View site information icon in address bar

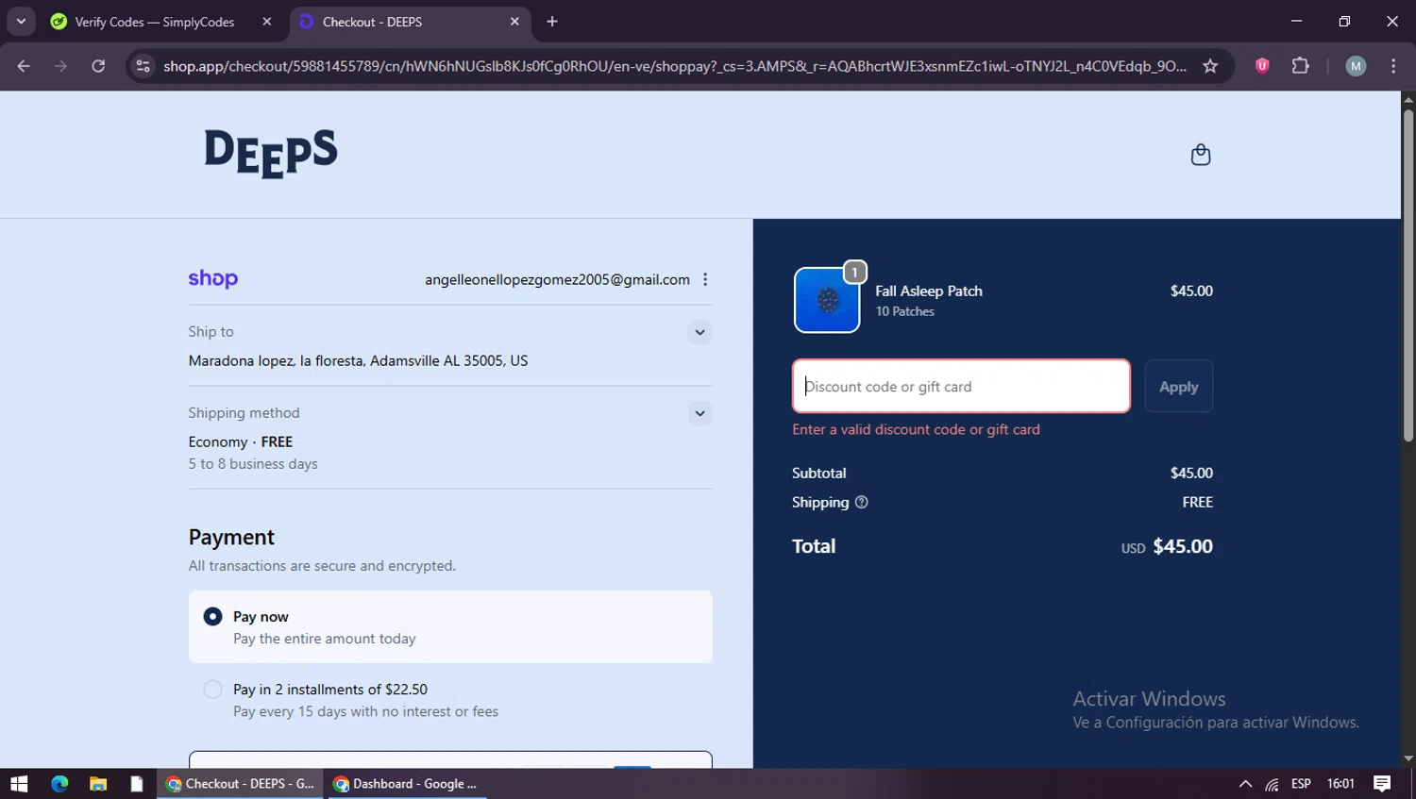pos(143,66)
